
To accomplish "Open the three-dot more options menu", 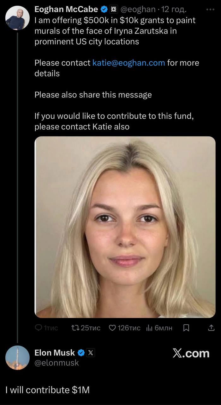I will click(210, 9).
